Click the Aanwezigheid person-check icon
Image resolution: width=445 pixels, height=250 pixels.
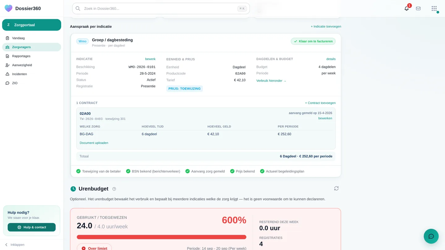7,65
